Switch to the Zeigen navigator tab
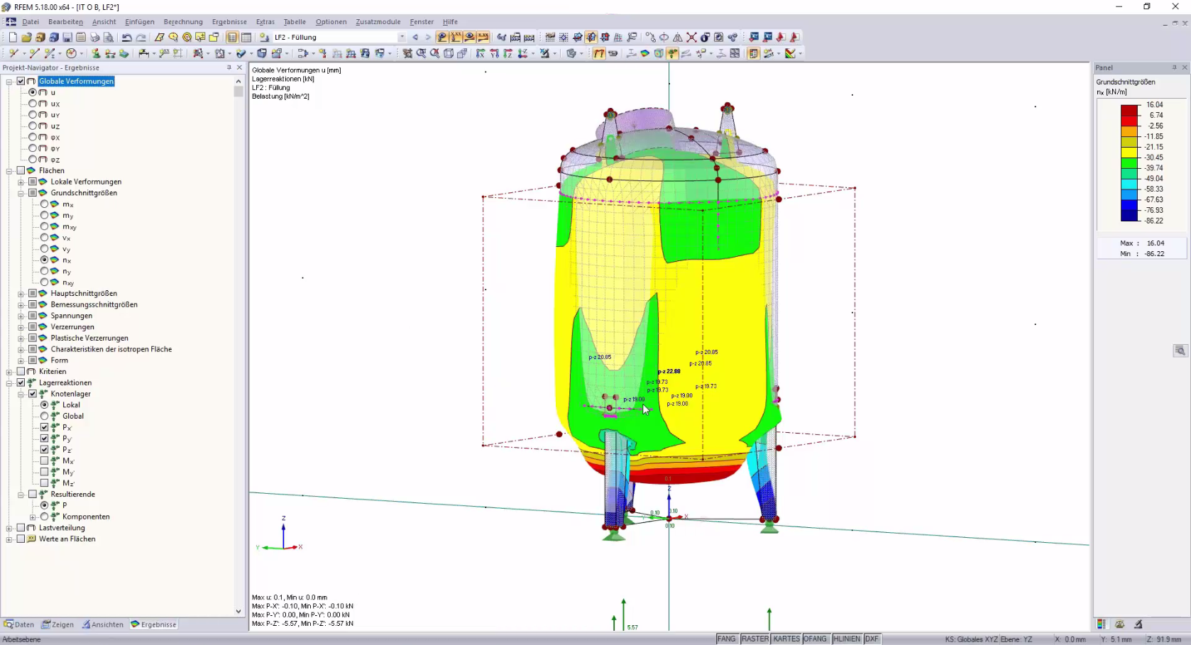 (x=58, y=624)
